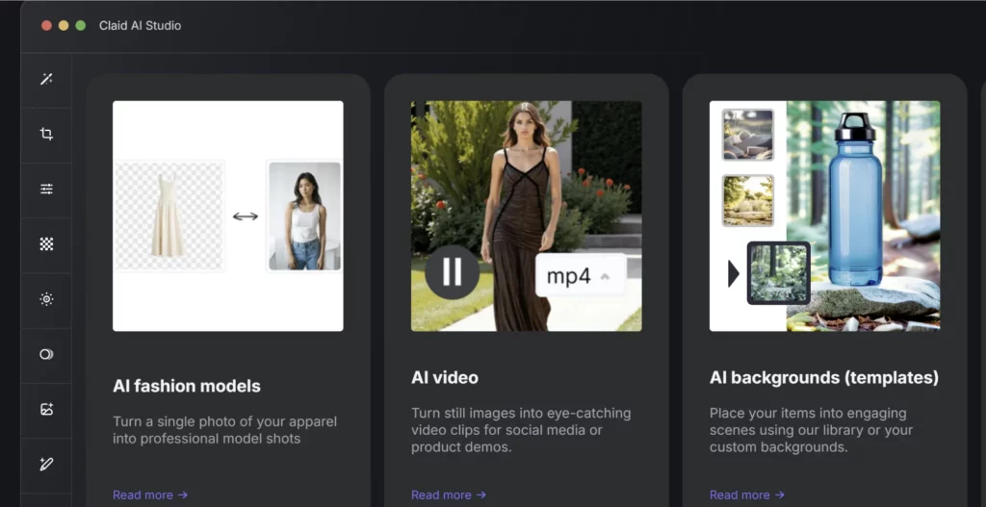Open the brightness lighting tool
The image size is (986, 507).
pyautogui.click(x=46, y=299)
